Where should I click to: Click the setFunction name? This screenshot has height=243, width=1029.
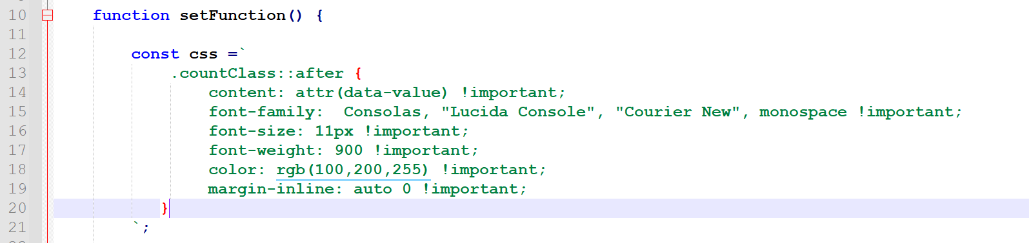coord(232,15)
